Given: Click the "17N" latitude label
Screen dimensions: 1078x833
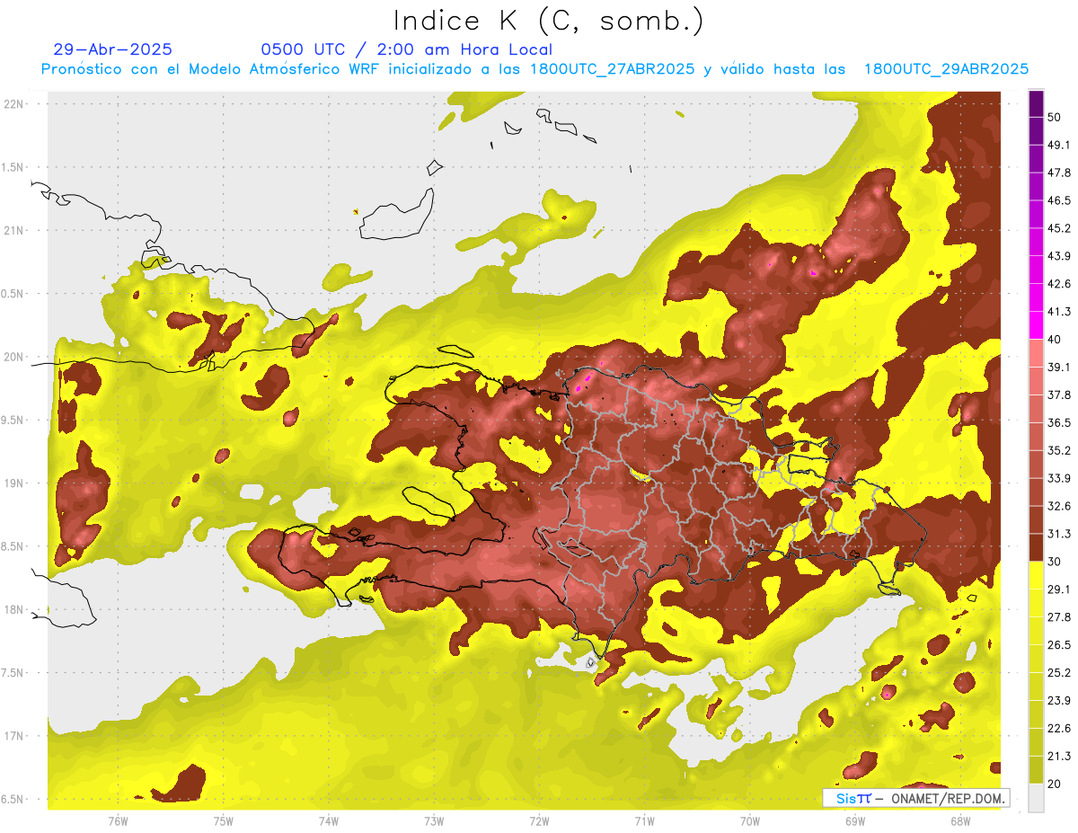Looking at the screenshot, I should click(x=14, y=737).
